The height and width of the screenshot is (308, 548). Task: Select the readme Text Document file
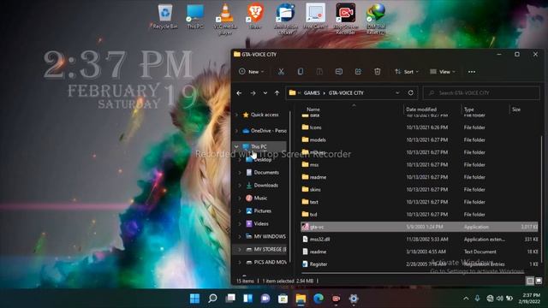[420, 252]
